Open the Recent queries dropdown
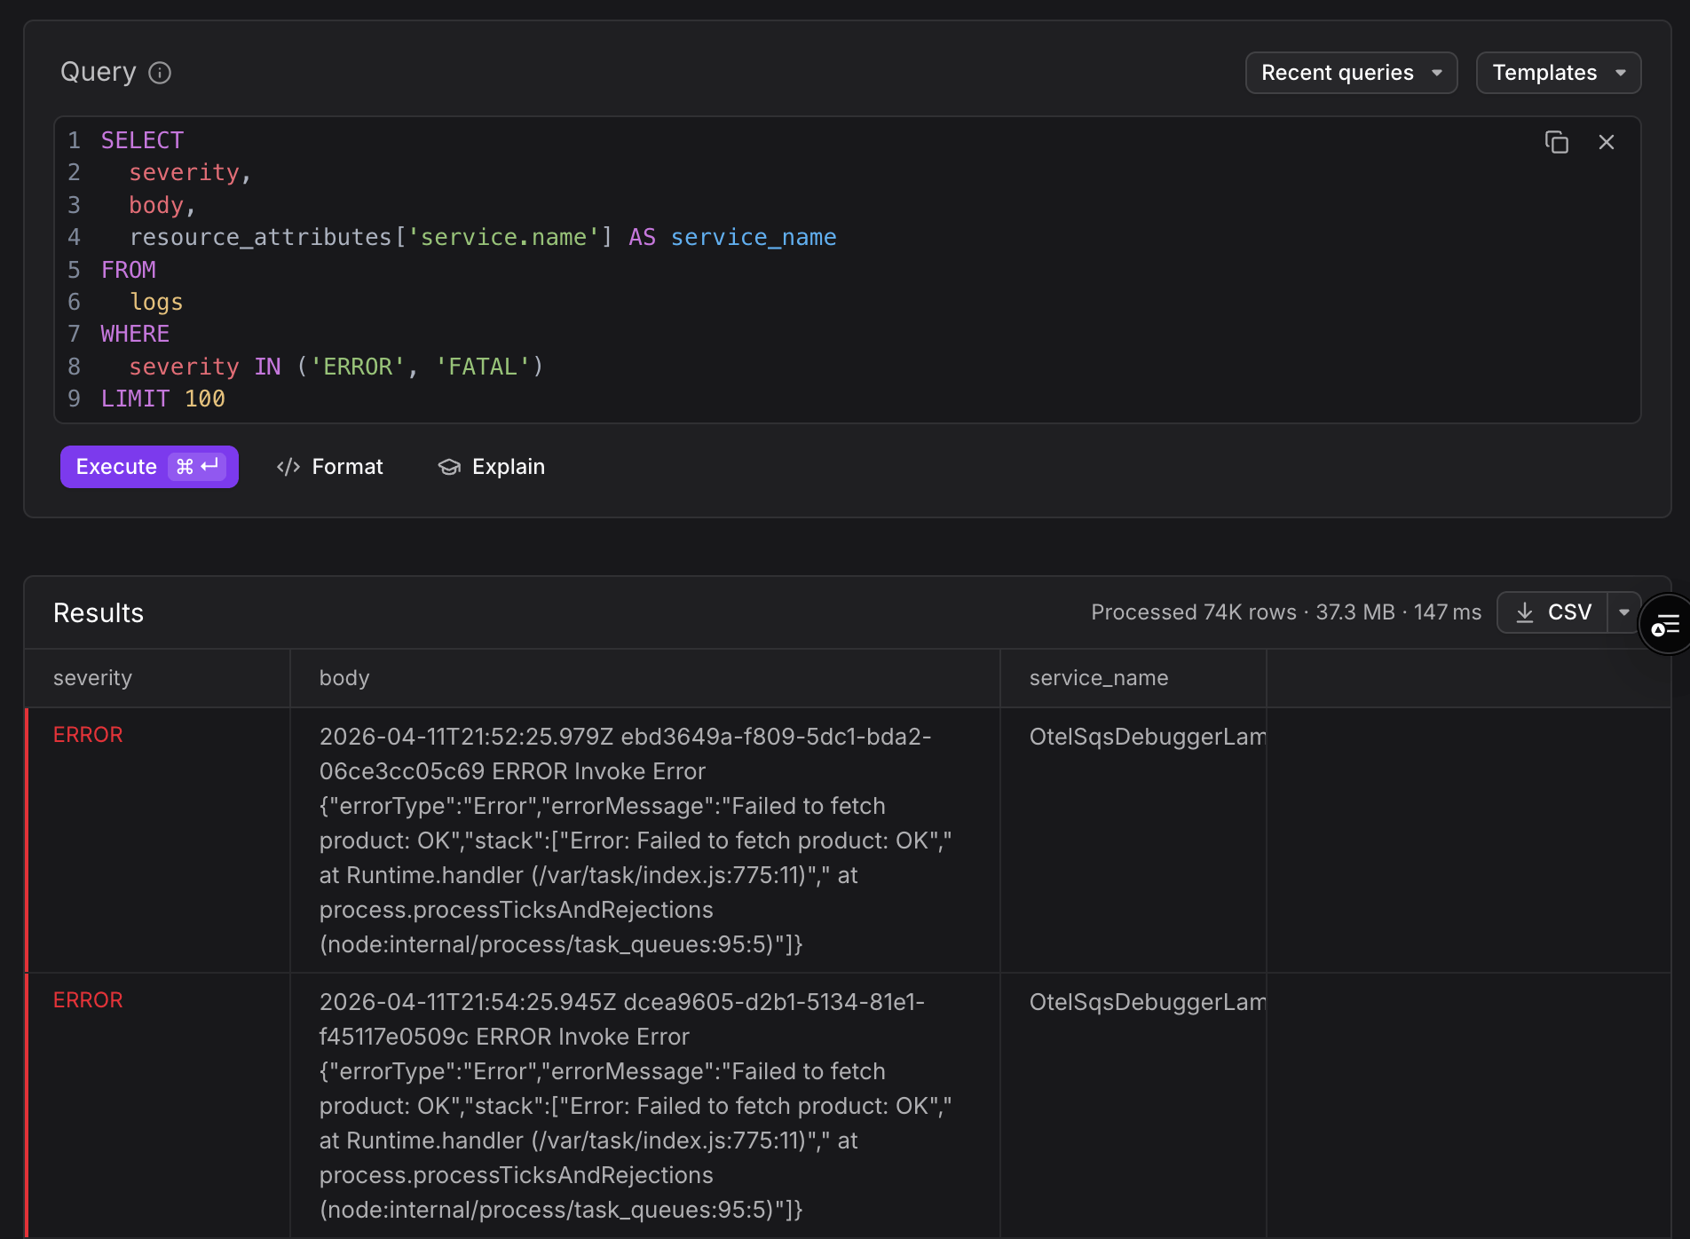 coord(1350,73)
